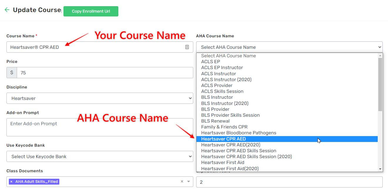Click the Price field containing 75
This screenshot has width=388, height=194.
pyautogui.click(x=105, y=73)
